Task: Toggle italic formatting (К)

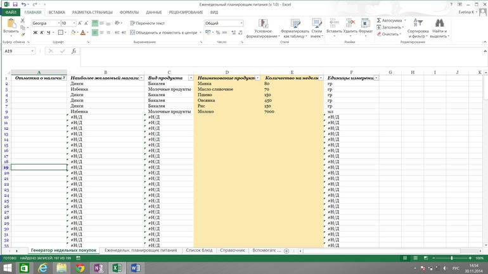Action: (42, 33)
